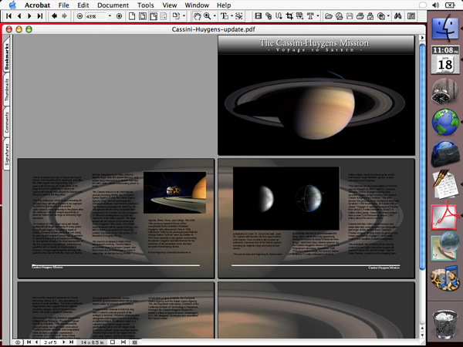The height and width of the screenshot is (347, 463).
Task: Select the Zoom magnifier tool
Action: point(208,16)
